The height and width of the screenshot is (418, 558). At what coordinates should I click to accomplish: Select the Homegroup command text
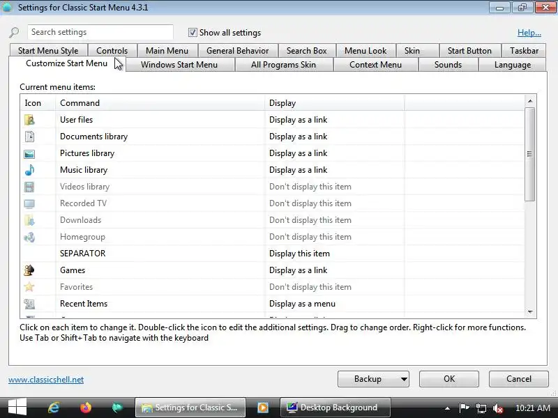click(x=82, y=237)
